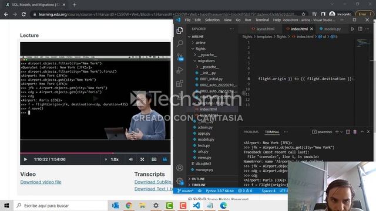Add a new terminal with plus icon
This screenshot has height=211, width=376.
pyautogui.click(x=337, y=132)
